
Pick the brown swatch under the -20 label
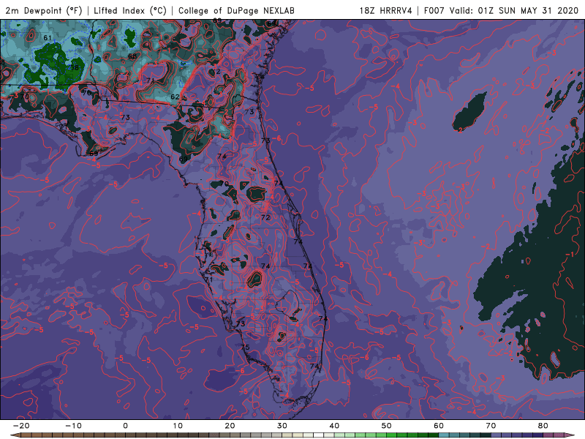(26, 435)
